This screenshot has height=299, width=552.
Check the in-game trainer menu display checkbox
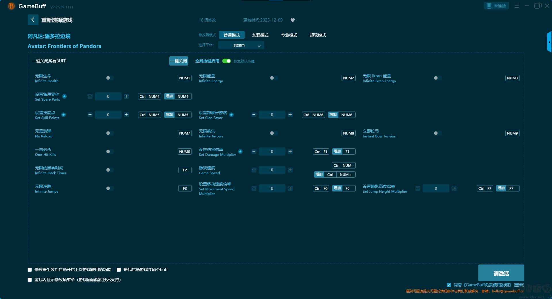coord(30,280)
